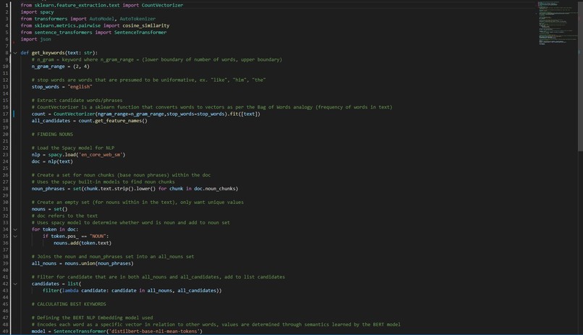Click 'nouns.add(token.text)' statement

pos(82,243)
